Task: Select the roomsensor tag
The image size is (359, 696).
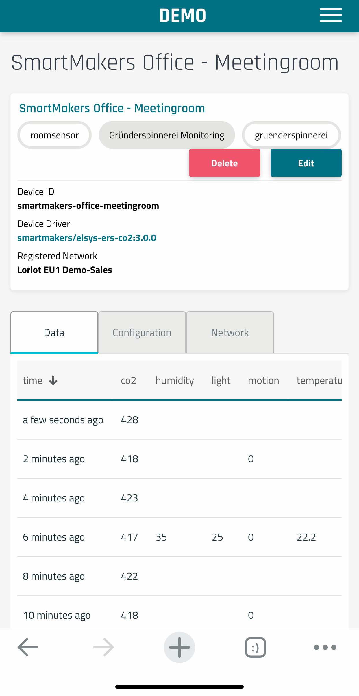Action: [x=54, y=135]
